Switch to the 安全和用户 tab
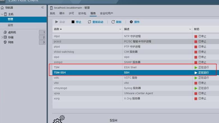 pos(107,13)
